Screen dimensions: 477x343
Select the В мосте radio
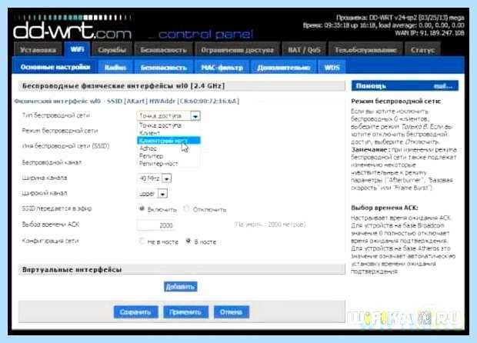tap(188, 241)
